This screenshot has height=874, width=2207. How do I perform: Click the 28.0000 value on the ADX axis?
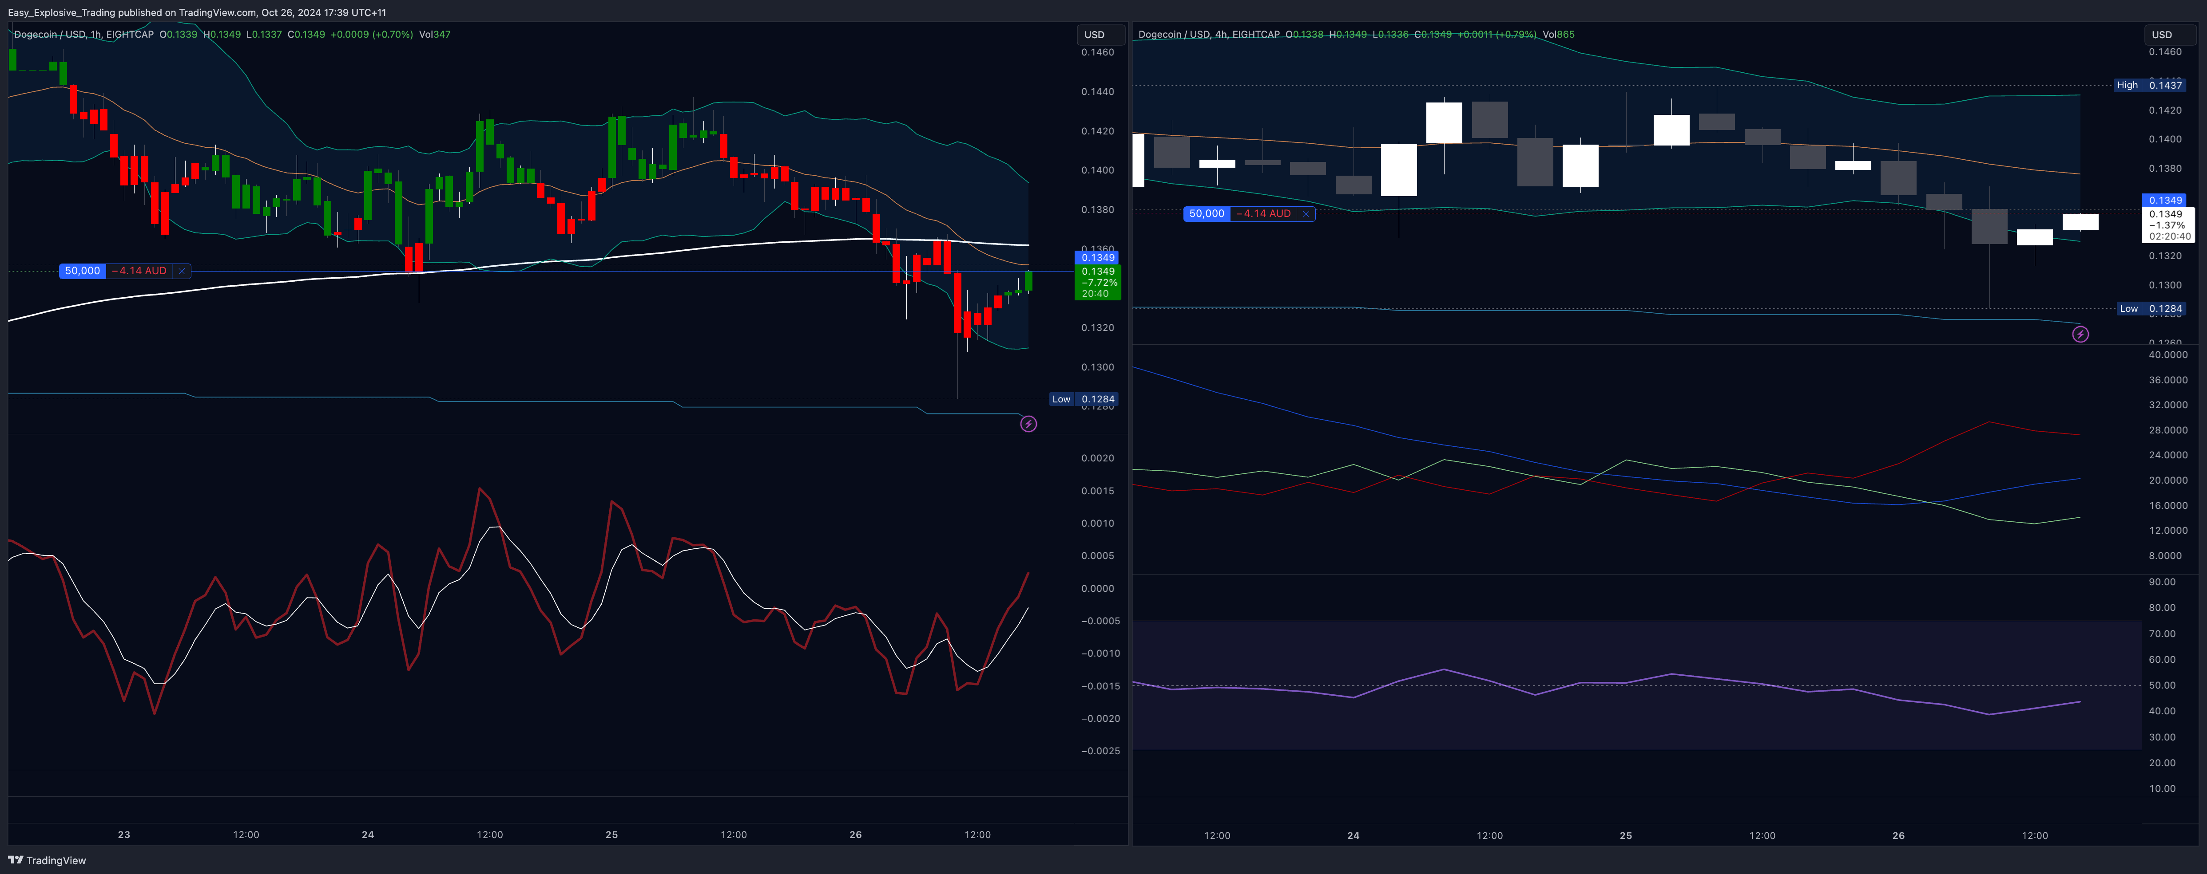[x=2167, y=430]
